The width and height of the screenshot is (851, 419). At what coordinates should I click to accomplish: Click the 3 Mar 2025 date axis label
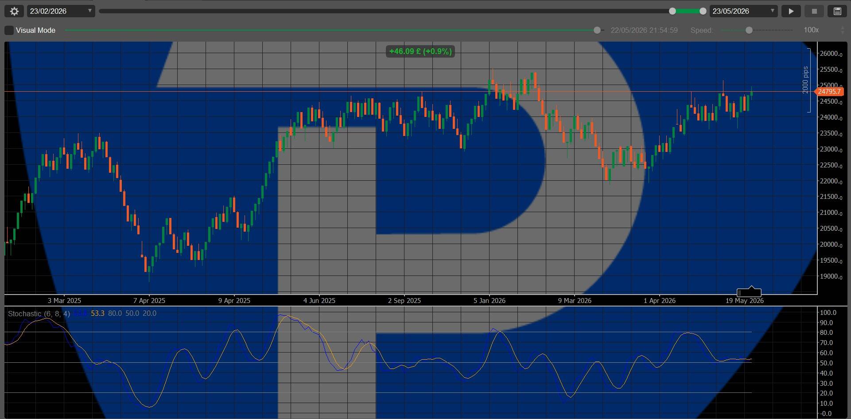tap(65, 301)
